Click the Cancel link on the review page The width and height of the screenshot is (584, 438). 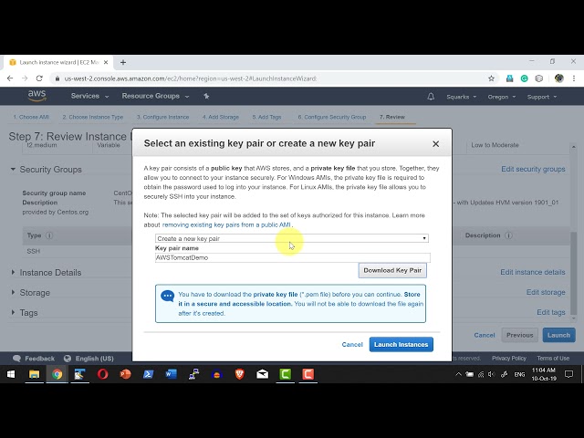[485, 335]
